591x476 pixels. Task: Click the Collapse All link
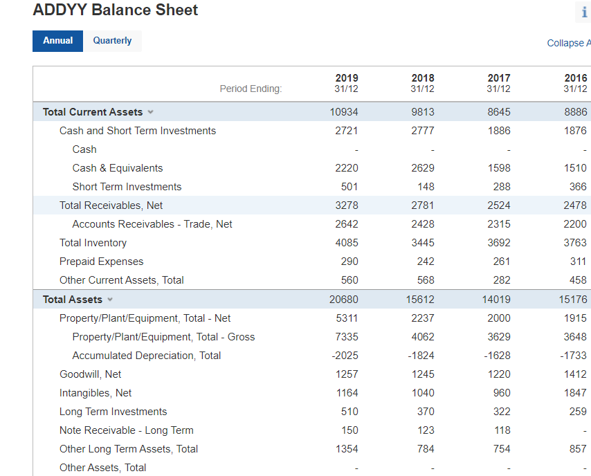(x=569, y=43)
